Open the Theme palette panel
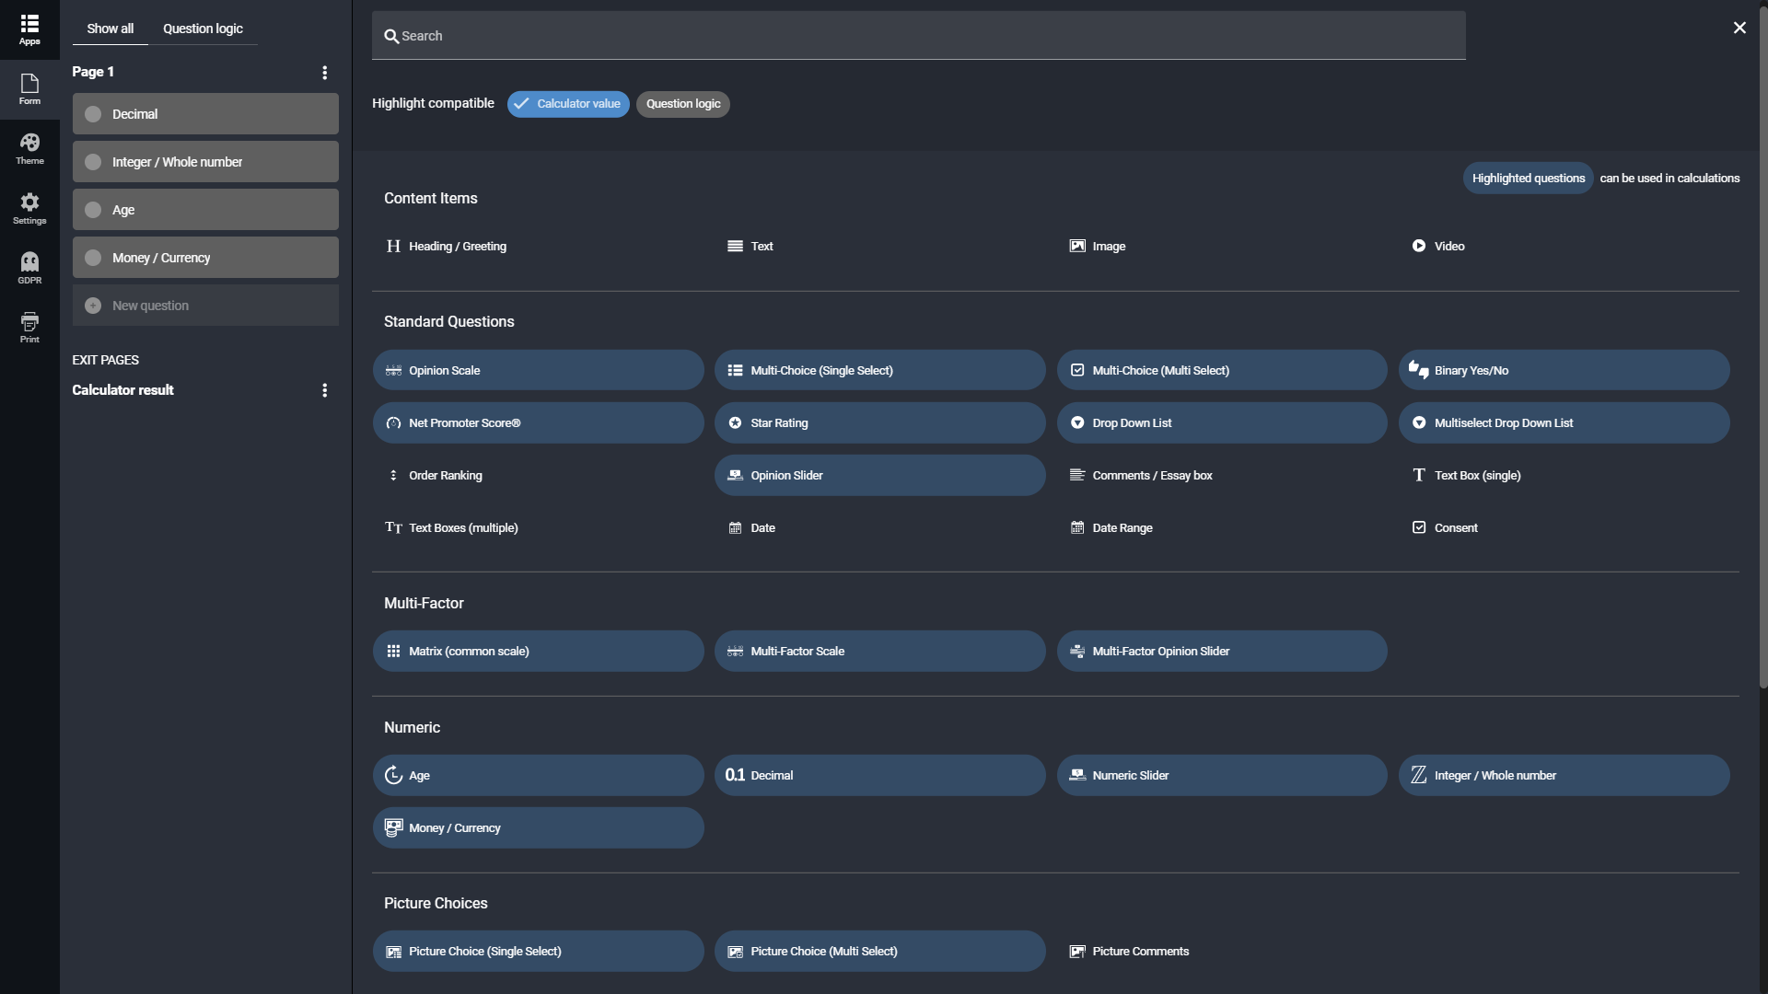This screenshot has height=994, width=1768. (x=29, y=149)
